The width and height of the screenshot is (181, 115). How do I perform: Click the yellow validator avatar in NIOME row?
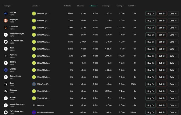tap(34, 70)
